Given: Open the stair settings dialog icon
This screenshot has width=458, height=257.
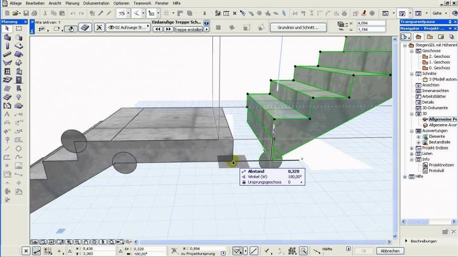Looking at the screenshot, I should [85, 28].
